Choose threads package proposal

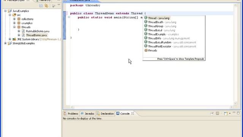pyautogui.click(x=174, y=50)
